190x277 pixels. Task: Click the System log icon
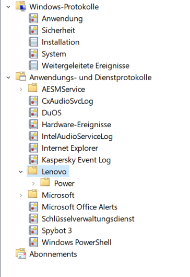pos(33,54)
